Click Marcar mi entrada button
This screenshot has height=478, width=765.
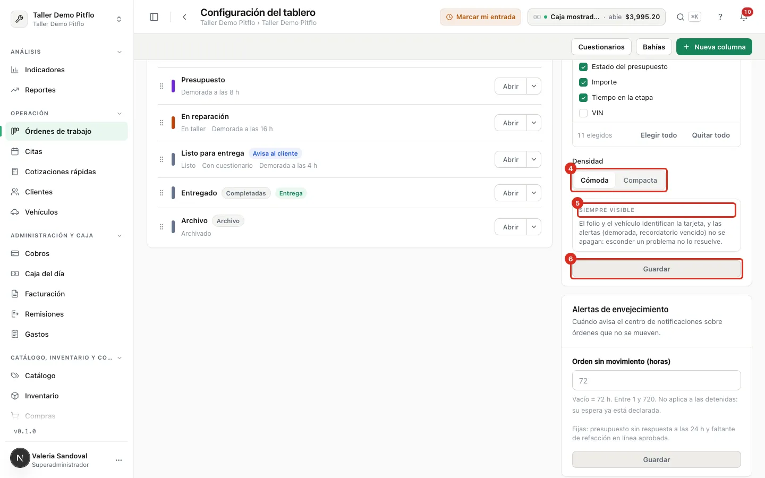[480, 17]
